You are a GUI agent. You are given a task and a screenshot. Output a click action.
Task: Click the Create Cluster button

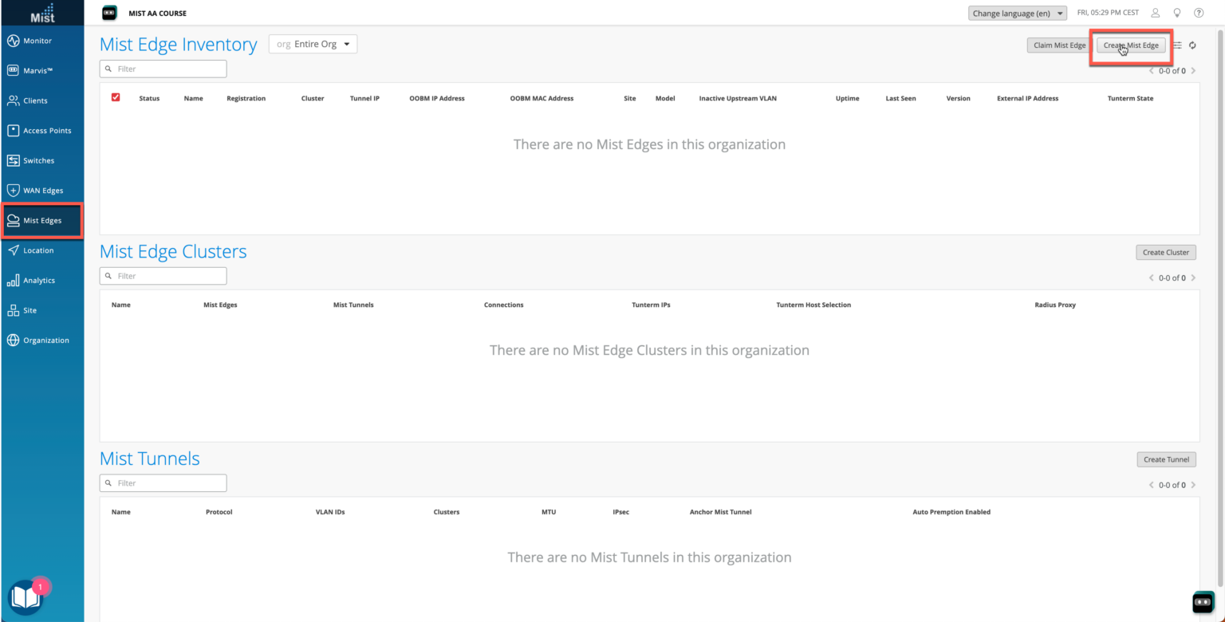point(1165,252)
